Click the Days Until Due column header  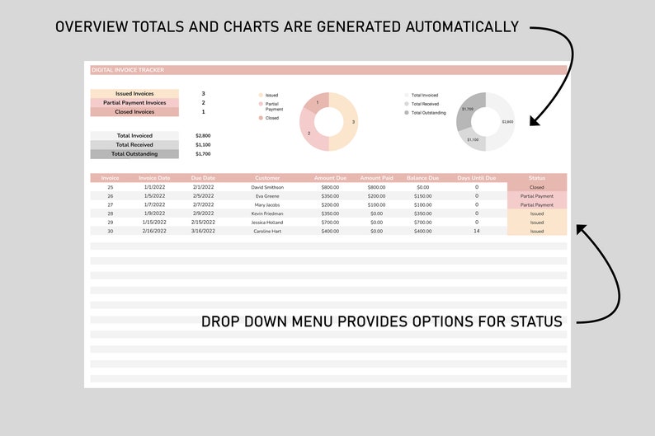(477, 178)
